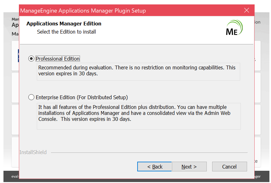Click the ManageEngine Applications Manager Plugin Setup title
The image size is (271, 183).
click(x=83, y=11)
